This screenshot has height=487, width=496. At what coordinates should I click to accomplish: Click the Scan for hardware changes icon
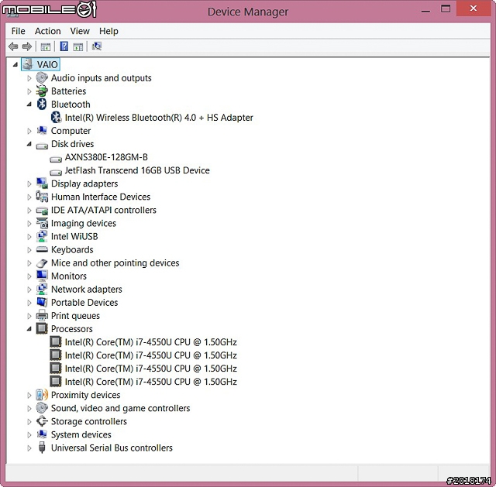pyautogui.click(x=96, y=46)
